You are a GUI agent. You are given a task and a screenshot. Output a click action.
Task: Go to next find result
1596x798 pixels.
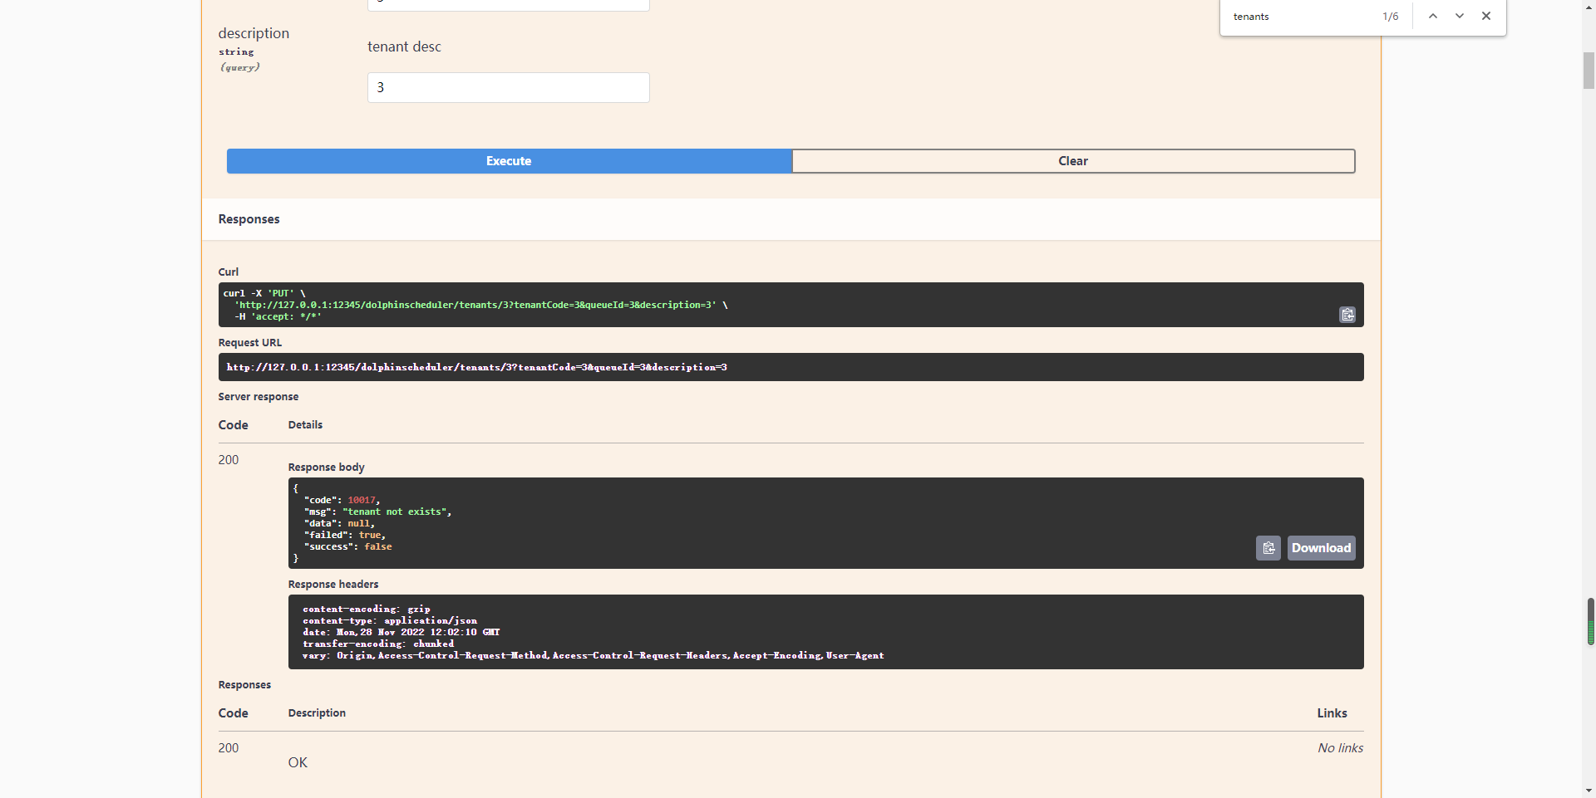[1460, 17]
